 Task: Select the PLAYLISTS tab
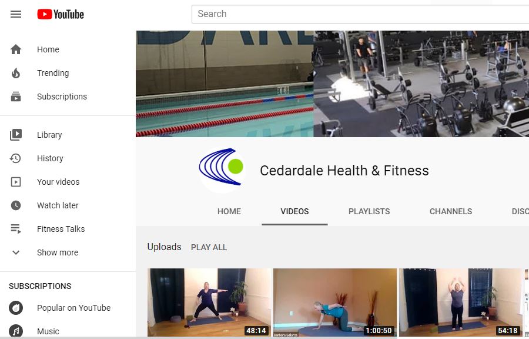369,211
